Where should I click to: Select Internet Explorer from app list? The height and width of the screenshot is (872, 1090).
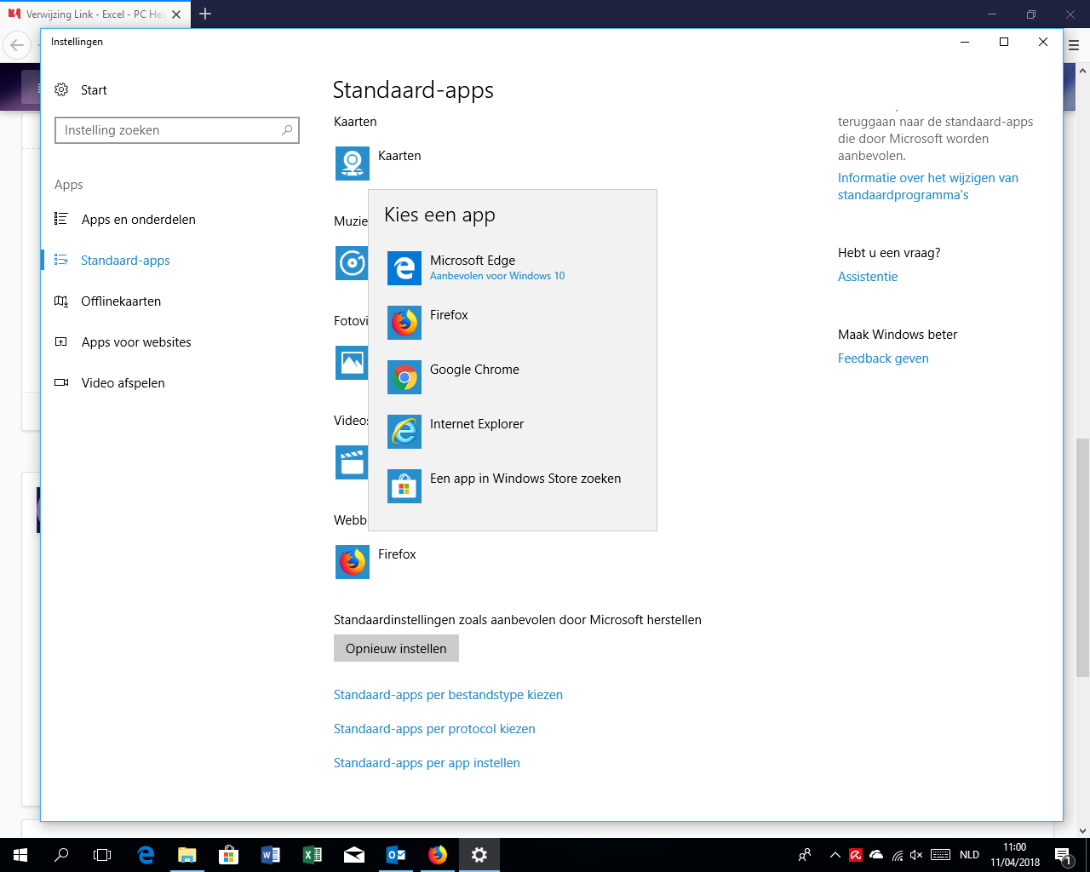tap(476, 424)
